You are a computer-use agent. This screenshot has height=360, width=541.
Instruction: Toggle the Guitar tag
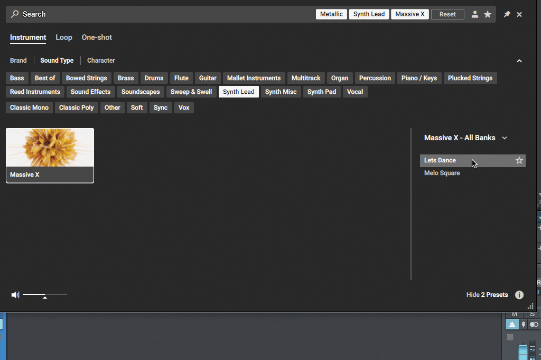[x=208, y=78]
